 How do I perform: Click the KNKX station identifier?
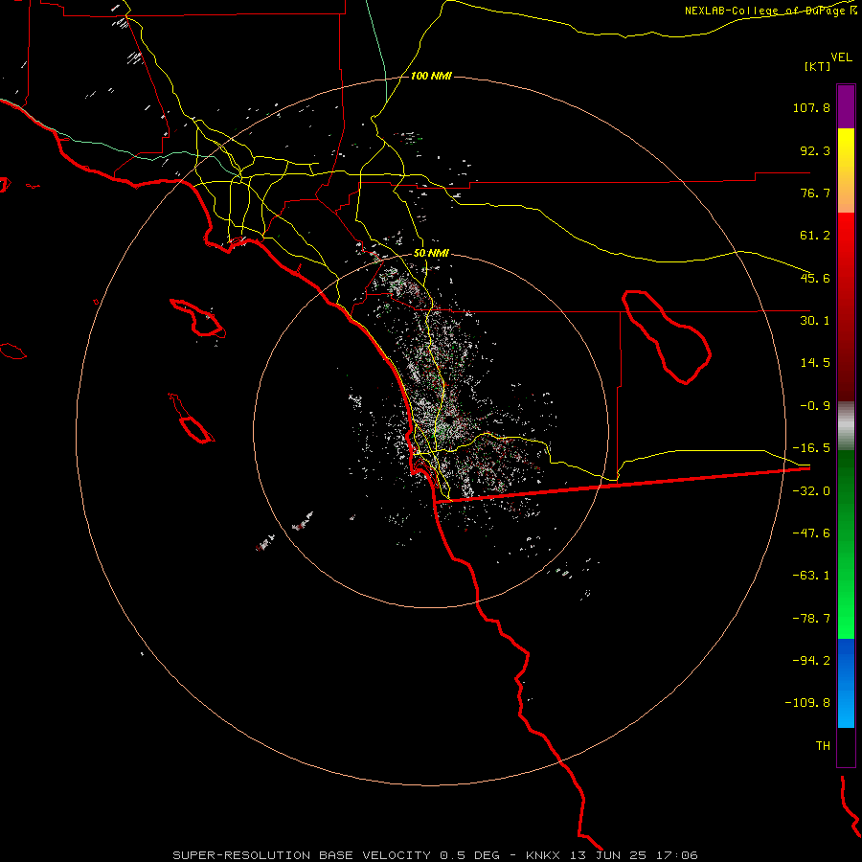[x=543, y=855]
